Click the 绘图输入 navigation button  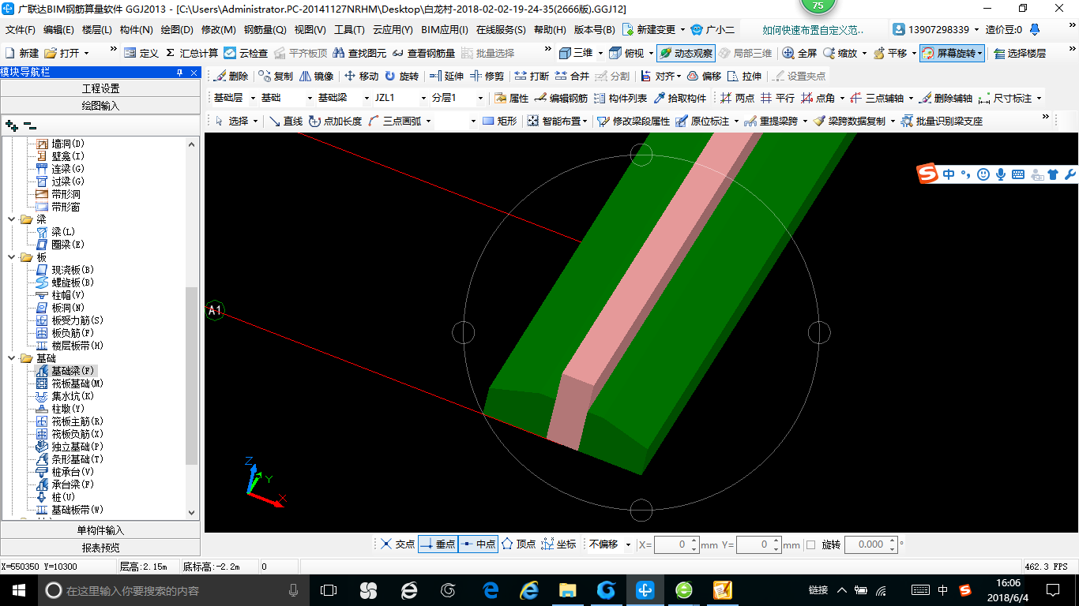100,105
